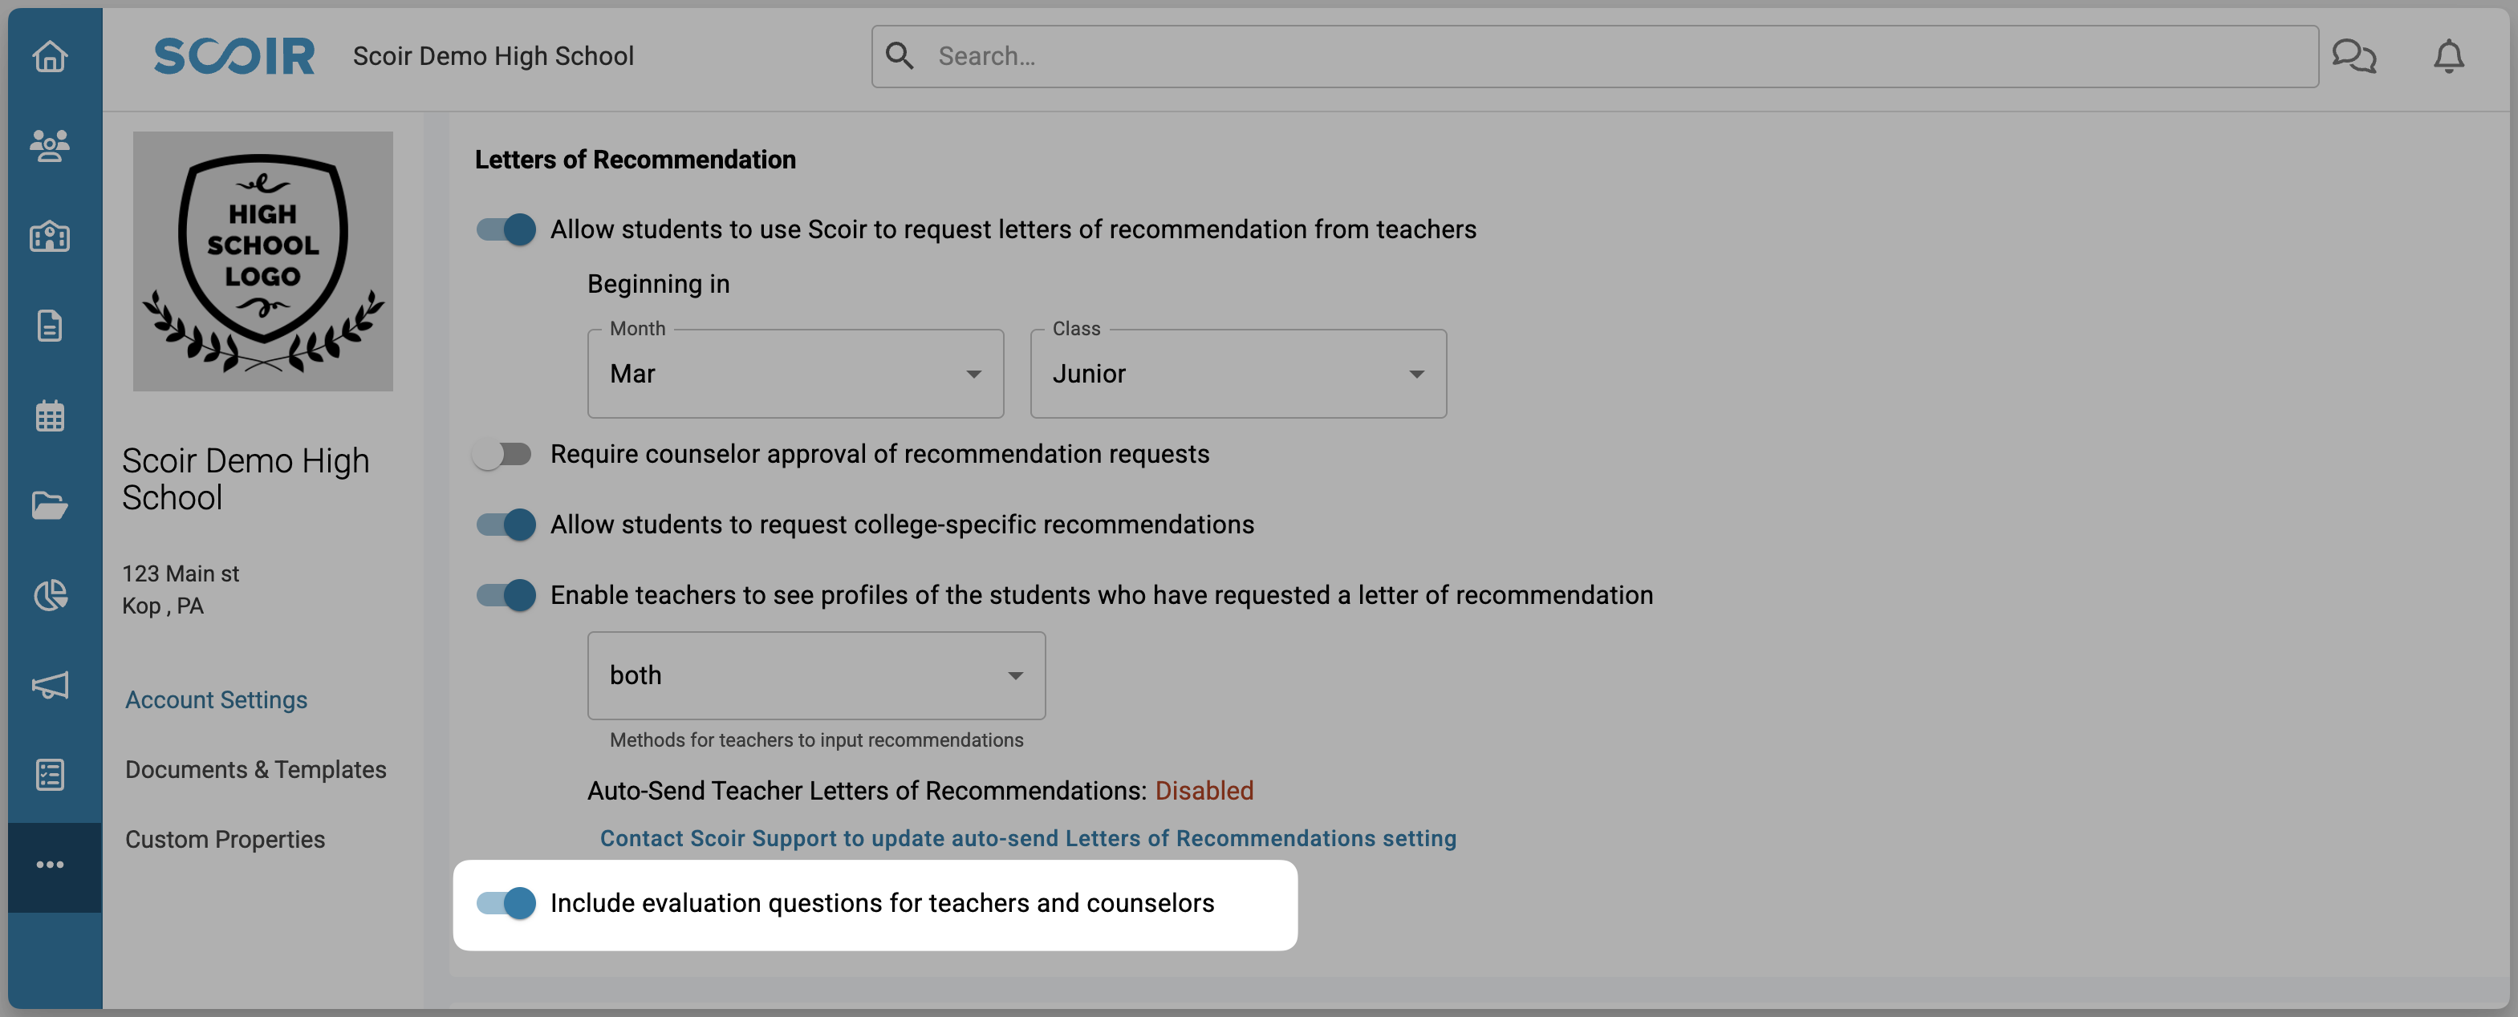Open the checklist survey icon in the sidebar
This screenshot has height=1017, width=2518.
pos(50,775)
